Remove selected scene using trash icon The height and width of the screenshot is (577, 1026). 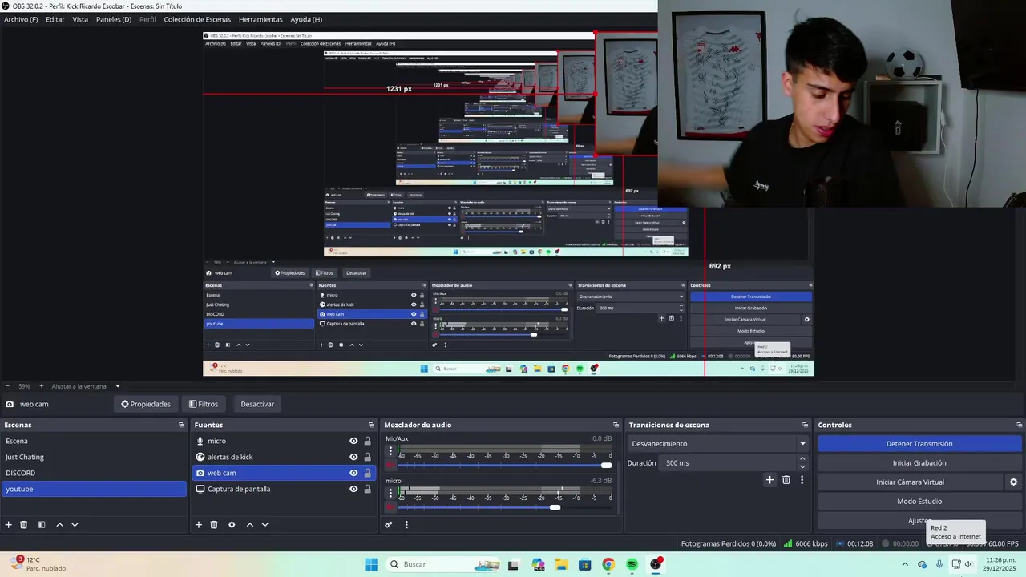pyautogui.click(x=24, y=525)
